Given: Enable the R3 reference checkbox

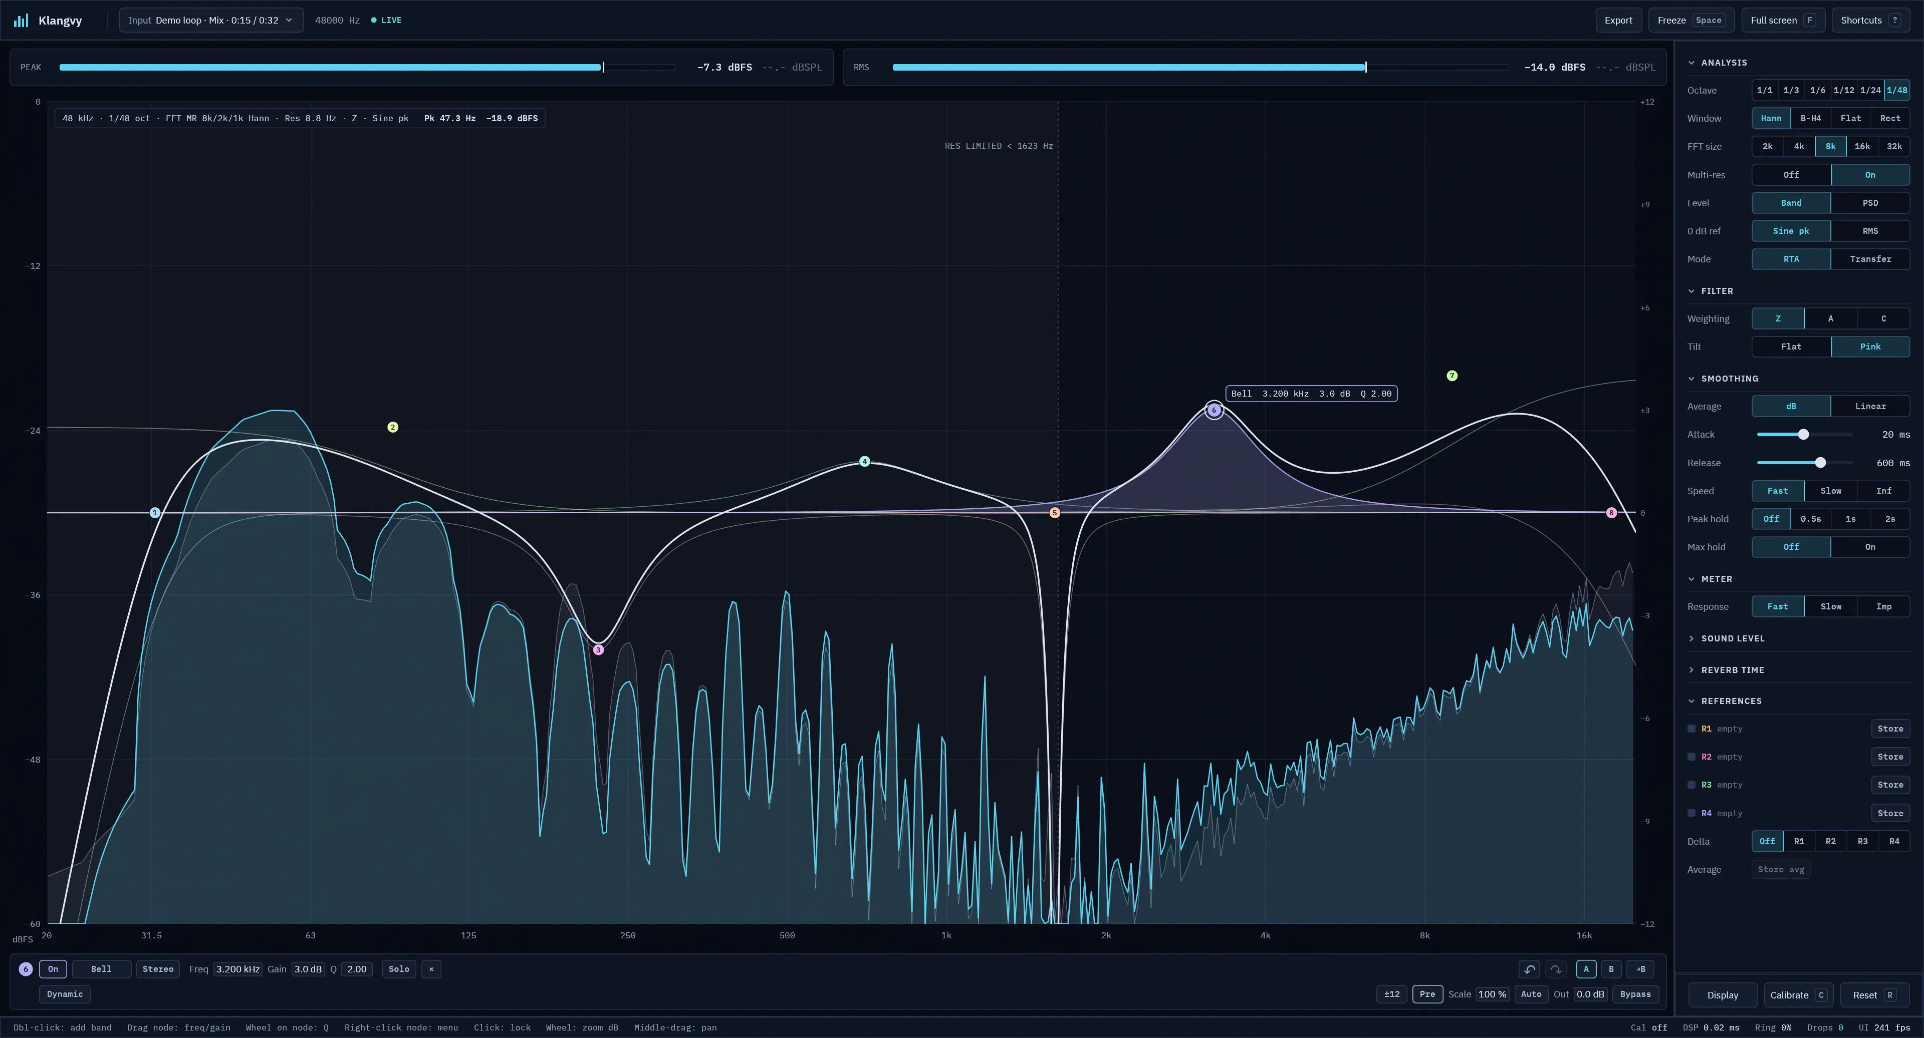Looking at the screenshot, I should tap(1692, 785).
